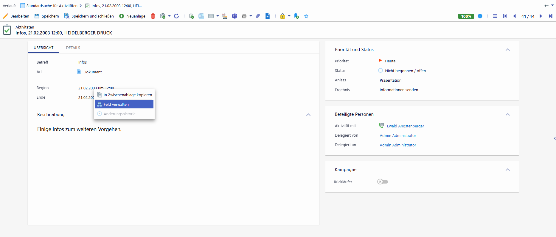Click Speichern und schließen button

coord(89,16)
